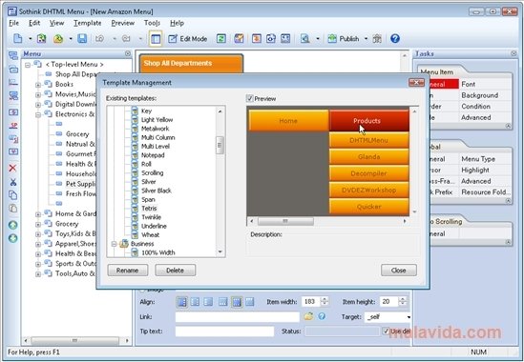Click the layout panel toggle toolbar icon
Screen dimensions: 524x362
[156, 39]
